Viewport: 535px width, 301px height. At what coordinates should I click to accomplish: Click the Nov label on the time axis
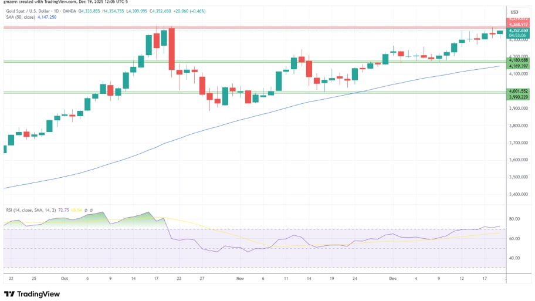point(239,279)
